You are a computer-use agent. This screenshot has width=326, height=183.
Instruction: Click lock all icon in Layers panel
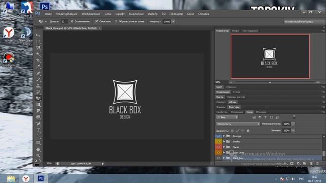click(x=248, y=131)
